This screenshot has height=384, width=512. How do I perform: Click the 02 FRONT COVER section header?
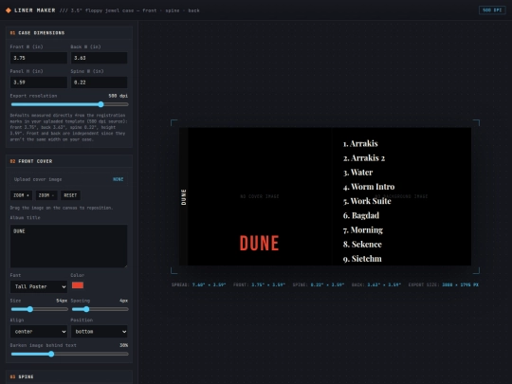pos(69,161)
